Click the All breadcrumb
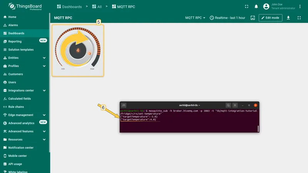The image size is (308, 173). pyautogui.click(x=97, y=7)
